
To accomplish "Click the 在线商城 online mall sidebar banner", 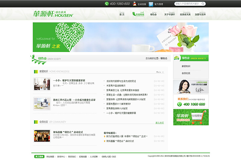I will pyautogui.click(x=191, y=117).
